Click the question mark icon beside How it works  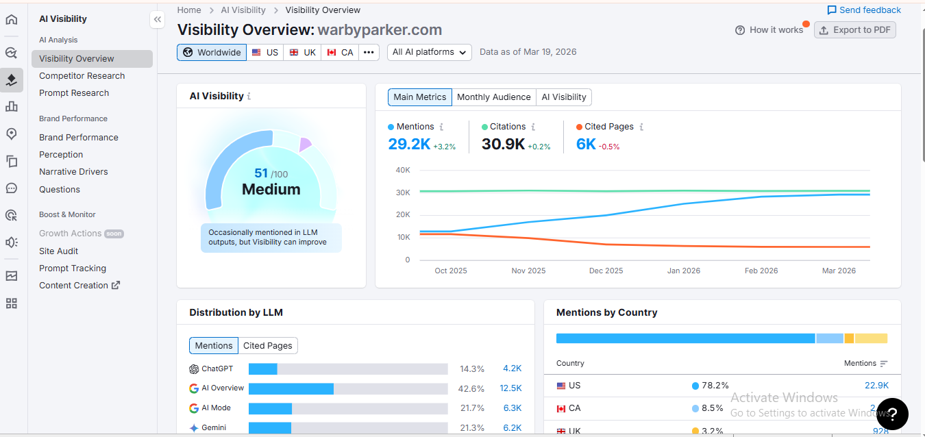(739, 29)
